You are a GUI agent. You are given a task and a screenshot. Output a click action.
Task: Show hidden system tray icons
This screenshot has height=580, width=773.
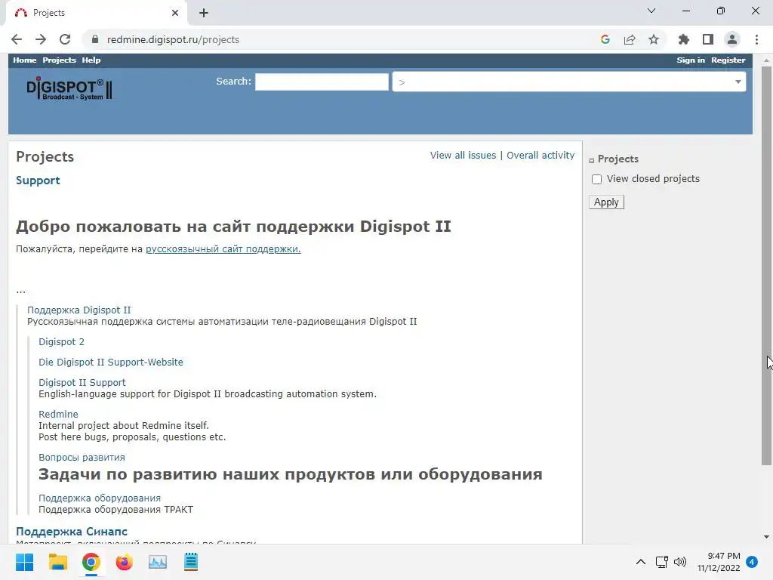640,562
